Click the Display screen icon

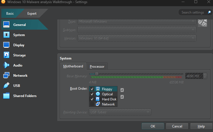[x=6, y=45]
